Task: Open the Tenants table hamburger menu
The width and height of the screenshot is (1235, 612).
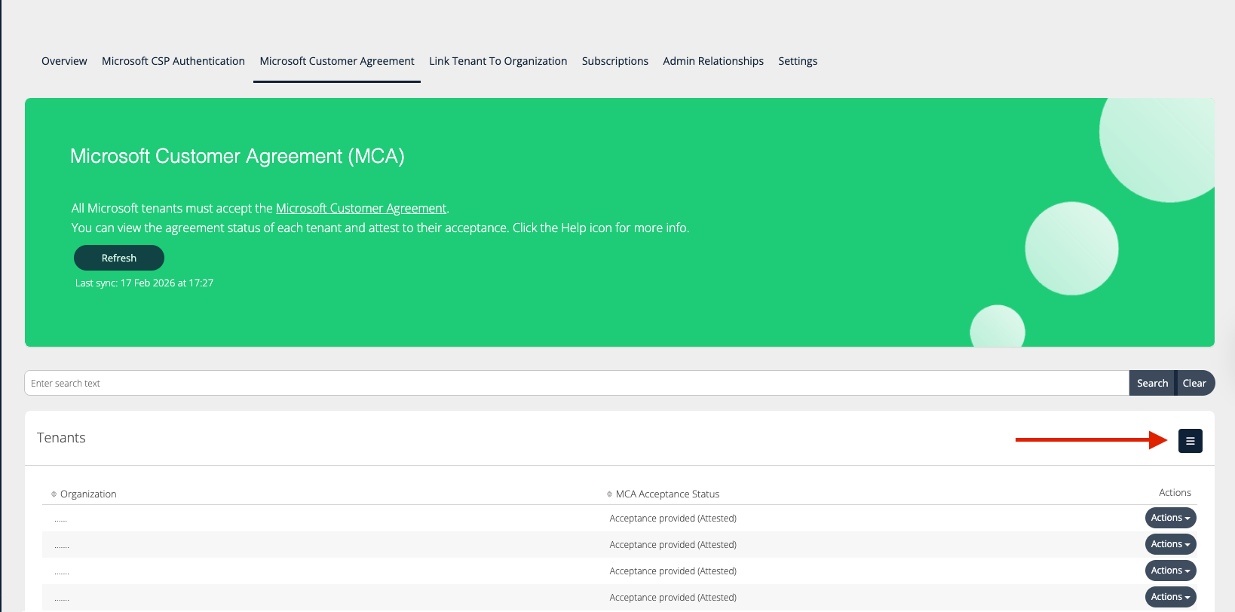Action: click(x=1190, y=441)
